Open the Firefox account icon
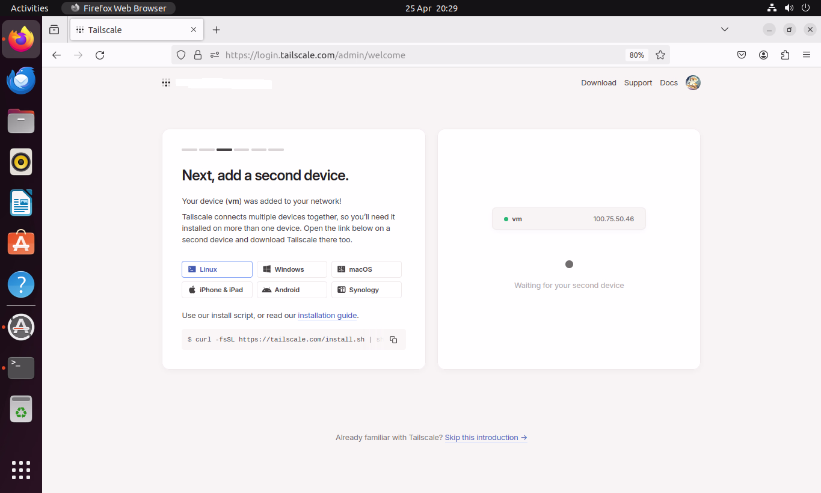The image size is (821, 493). tap(763, 55)
